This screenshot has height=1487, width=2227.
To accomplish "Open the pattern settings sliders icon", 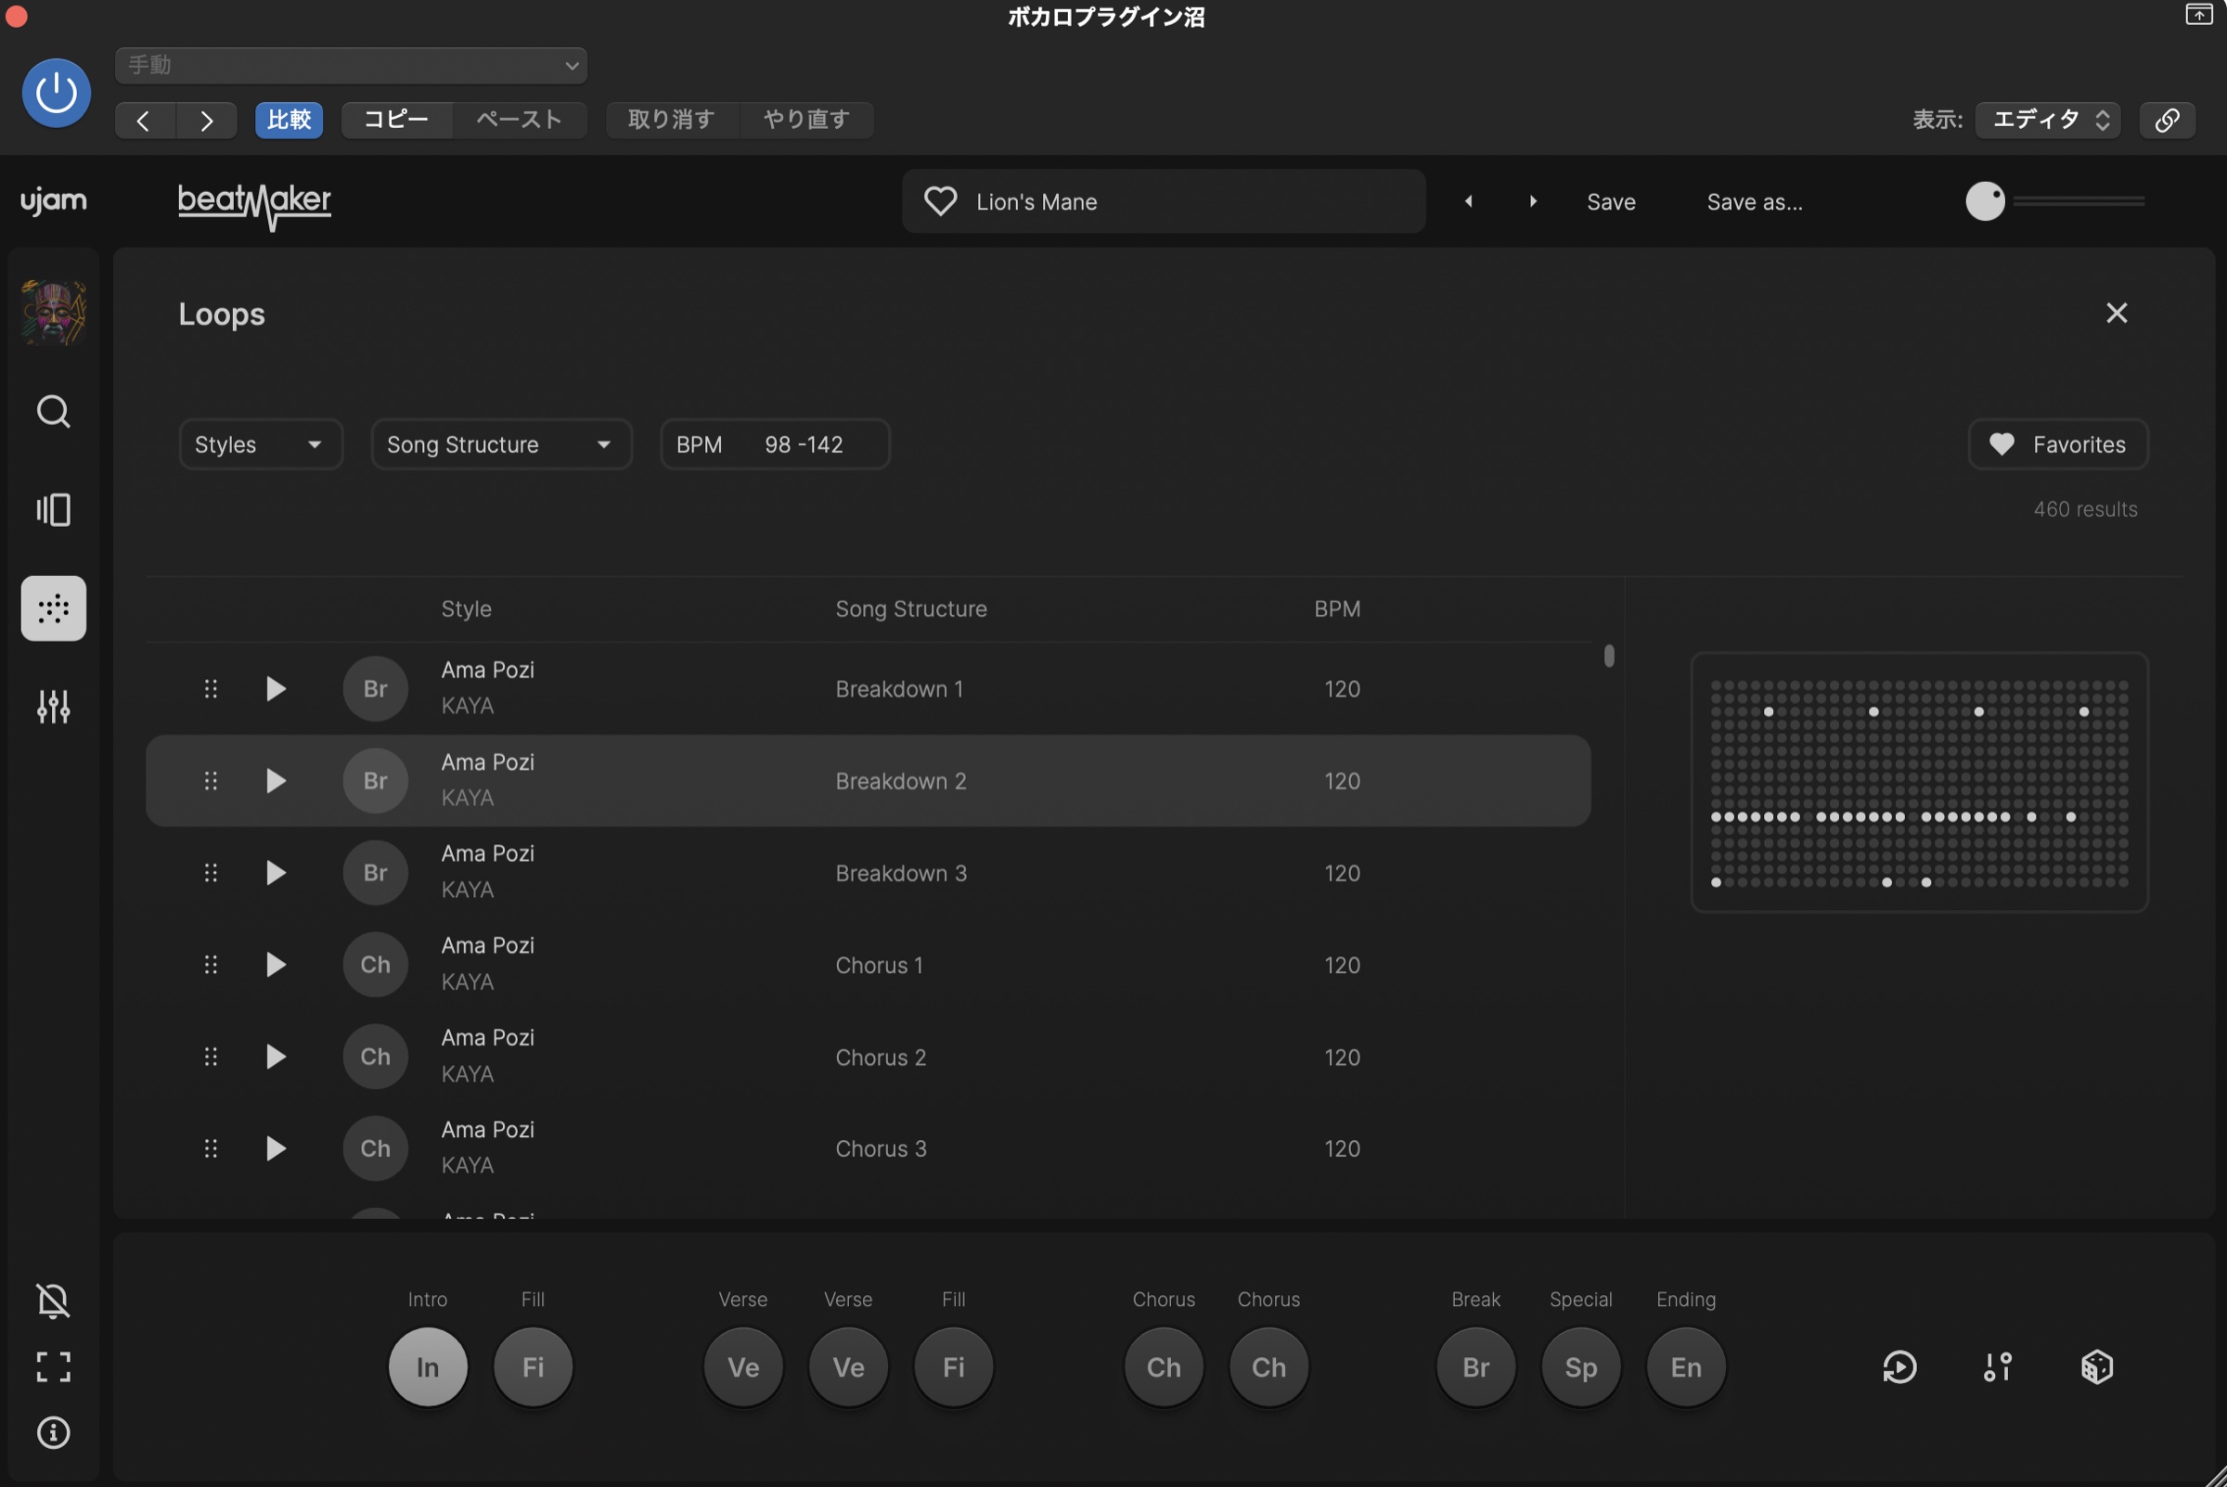I will pyautogui.click(x=1999, y=1367).
